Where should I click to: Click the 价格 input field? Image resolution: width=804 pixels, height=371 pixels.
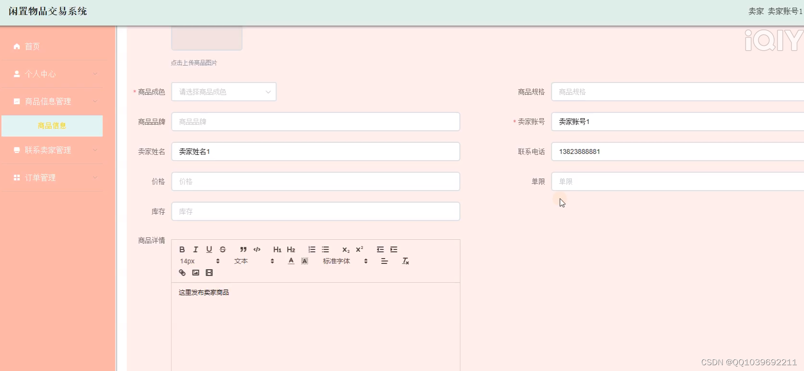pyautogui.click(x=316, y=181)
